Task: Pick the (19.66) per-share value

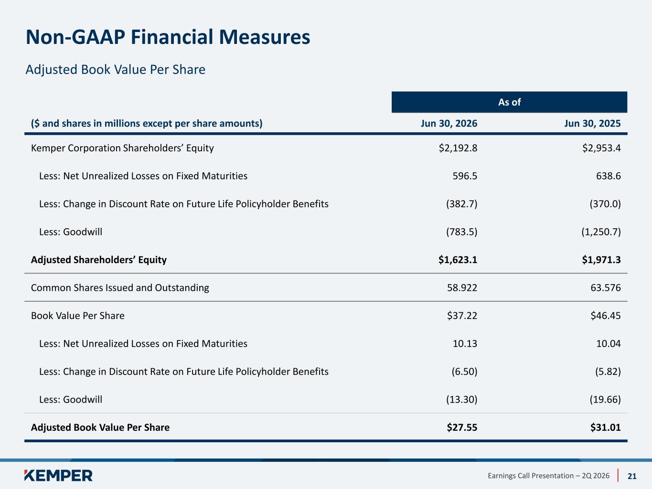Action: pyautogui.click(x=605, y=400)
